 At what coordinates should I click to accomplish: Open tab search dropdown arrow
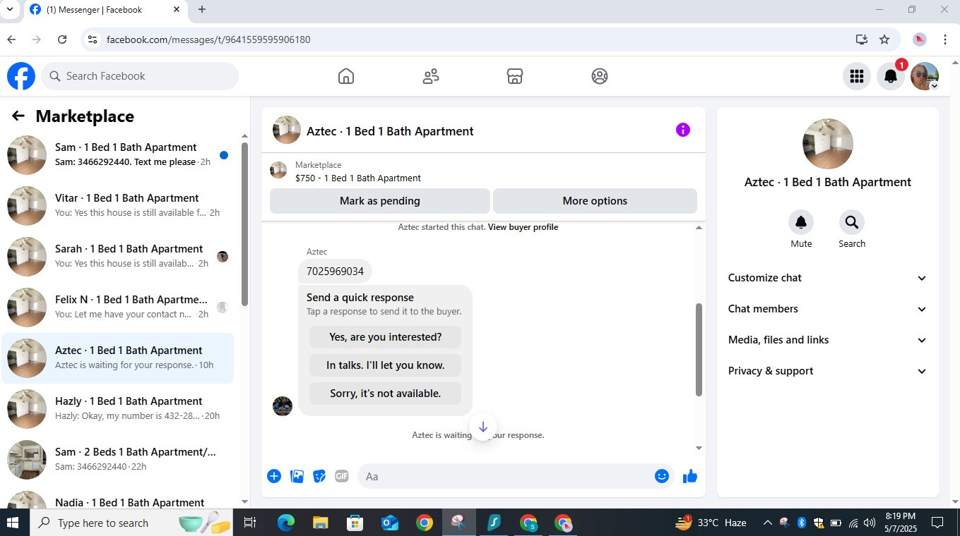point(10,10)
